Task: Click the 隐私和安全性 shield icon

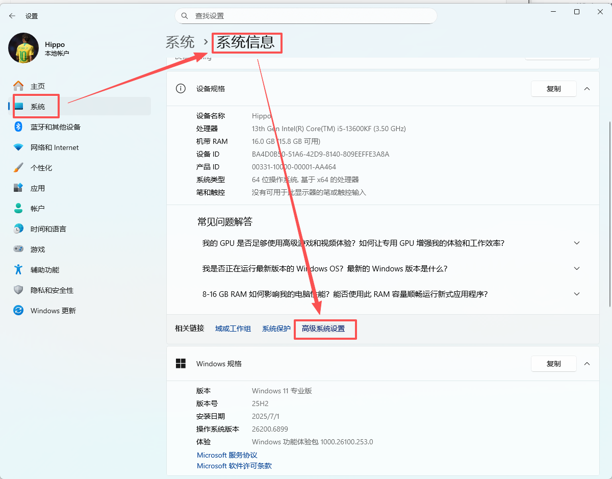Action: tap(18, 290)
